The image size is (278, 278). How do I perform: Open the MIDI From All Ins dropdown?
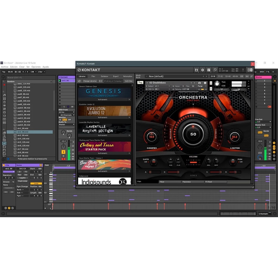point(67,112)
